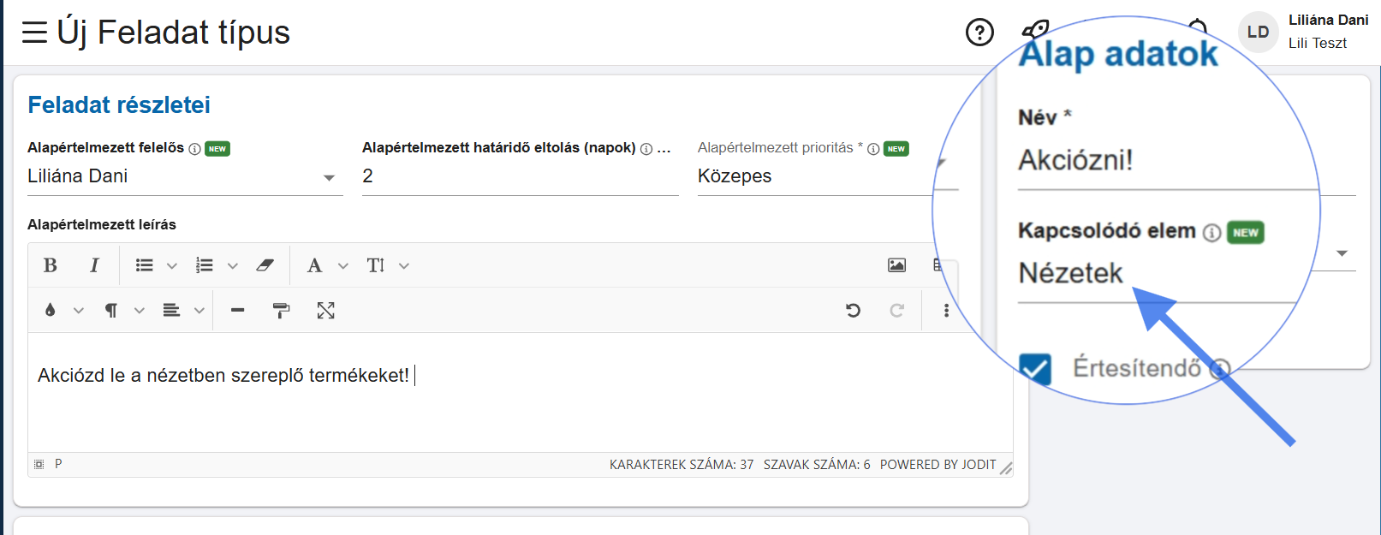
Task: Undo the last edit
Action: point(853,310)
